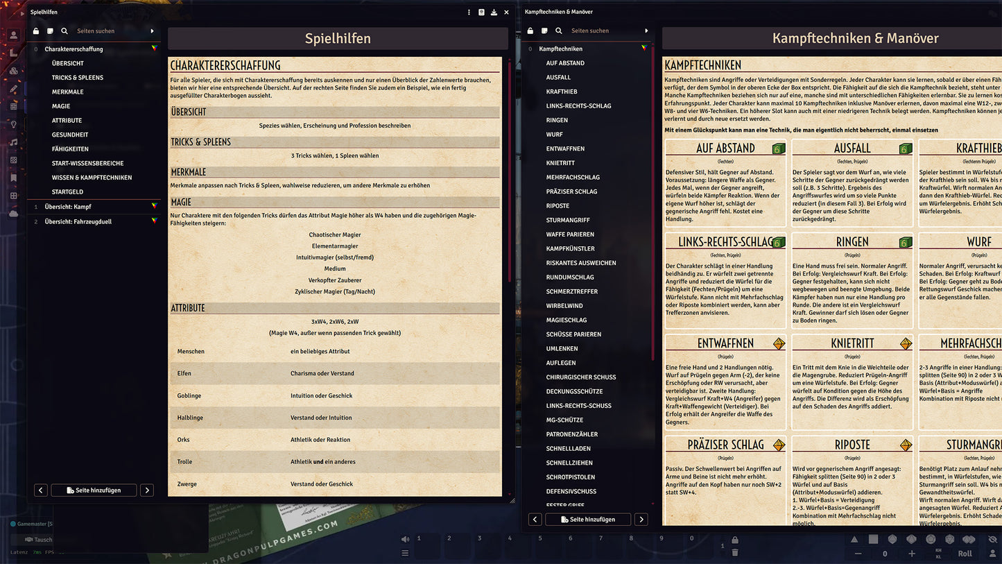Select the Music playlists tool in left toolbar

(13, 142)
